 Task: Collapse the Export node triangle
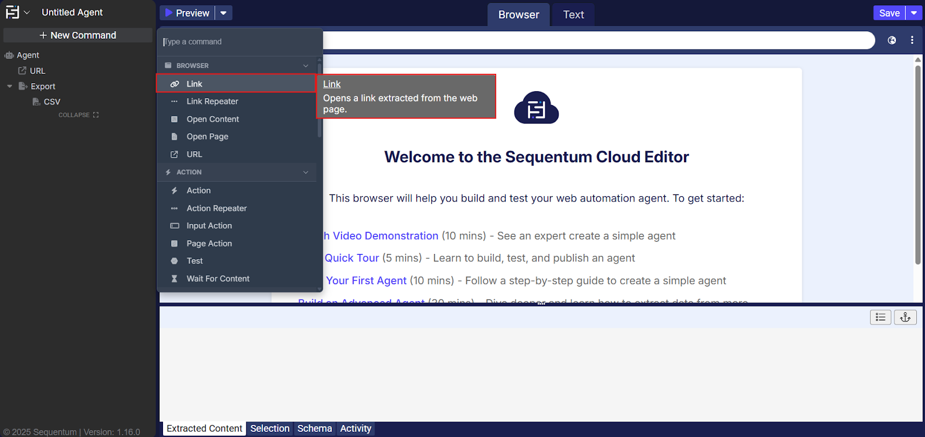[9, 86]
